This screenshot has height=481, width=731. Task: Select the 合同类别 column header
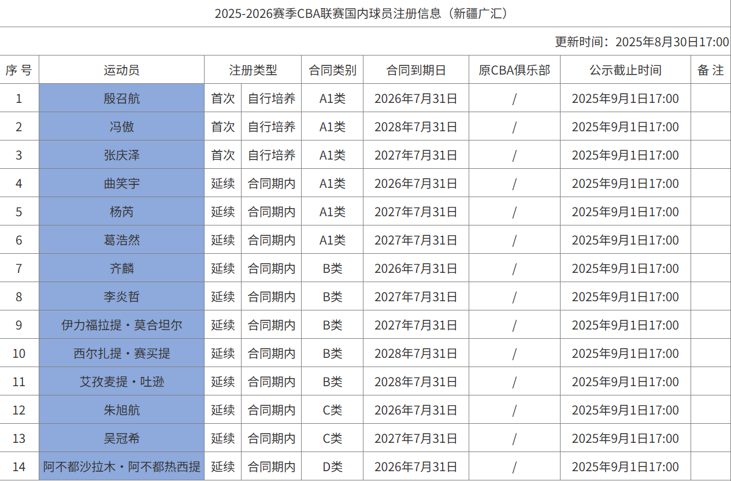click(332, 70)
